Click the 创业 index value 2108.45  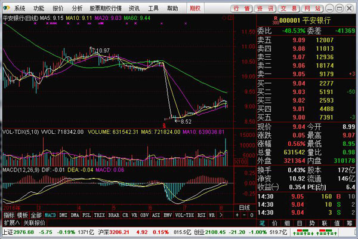coord(215,232)
